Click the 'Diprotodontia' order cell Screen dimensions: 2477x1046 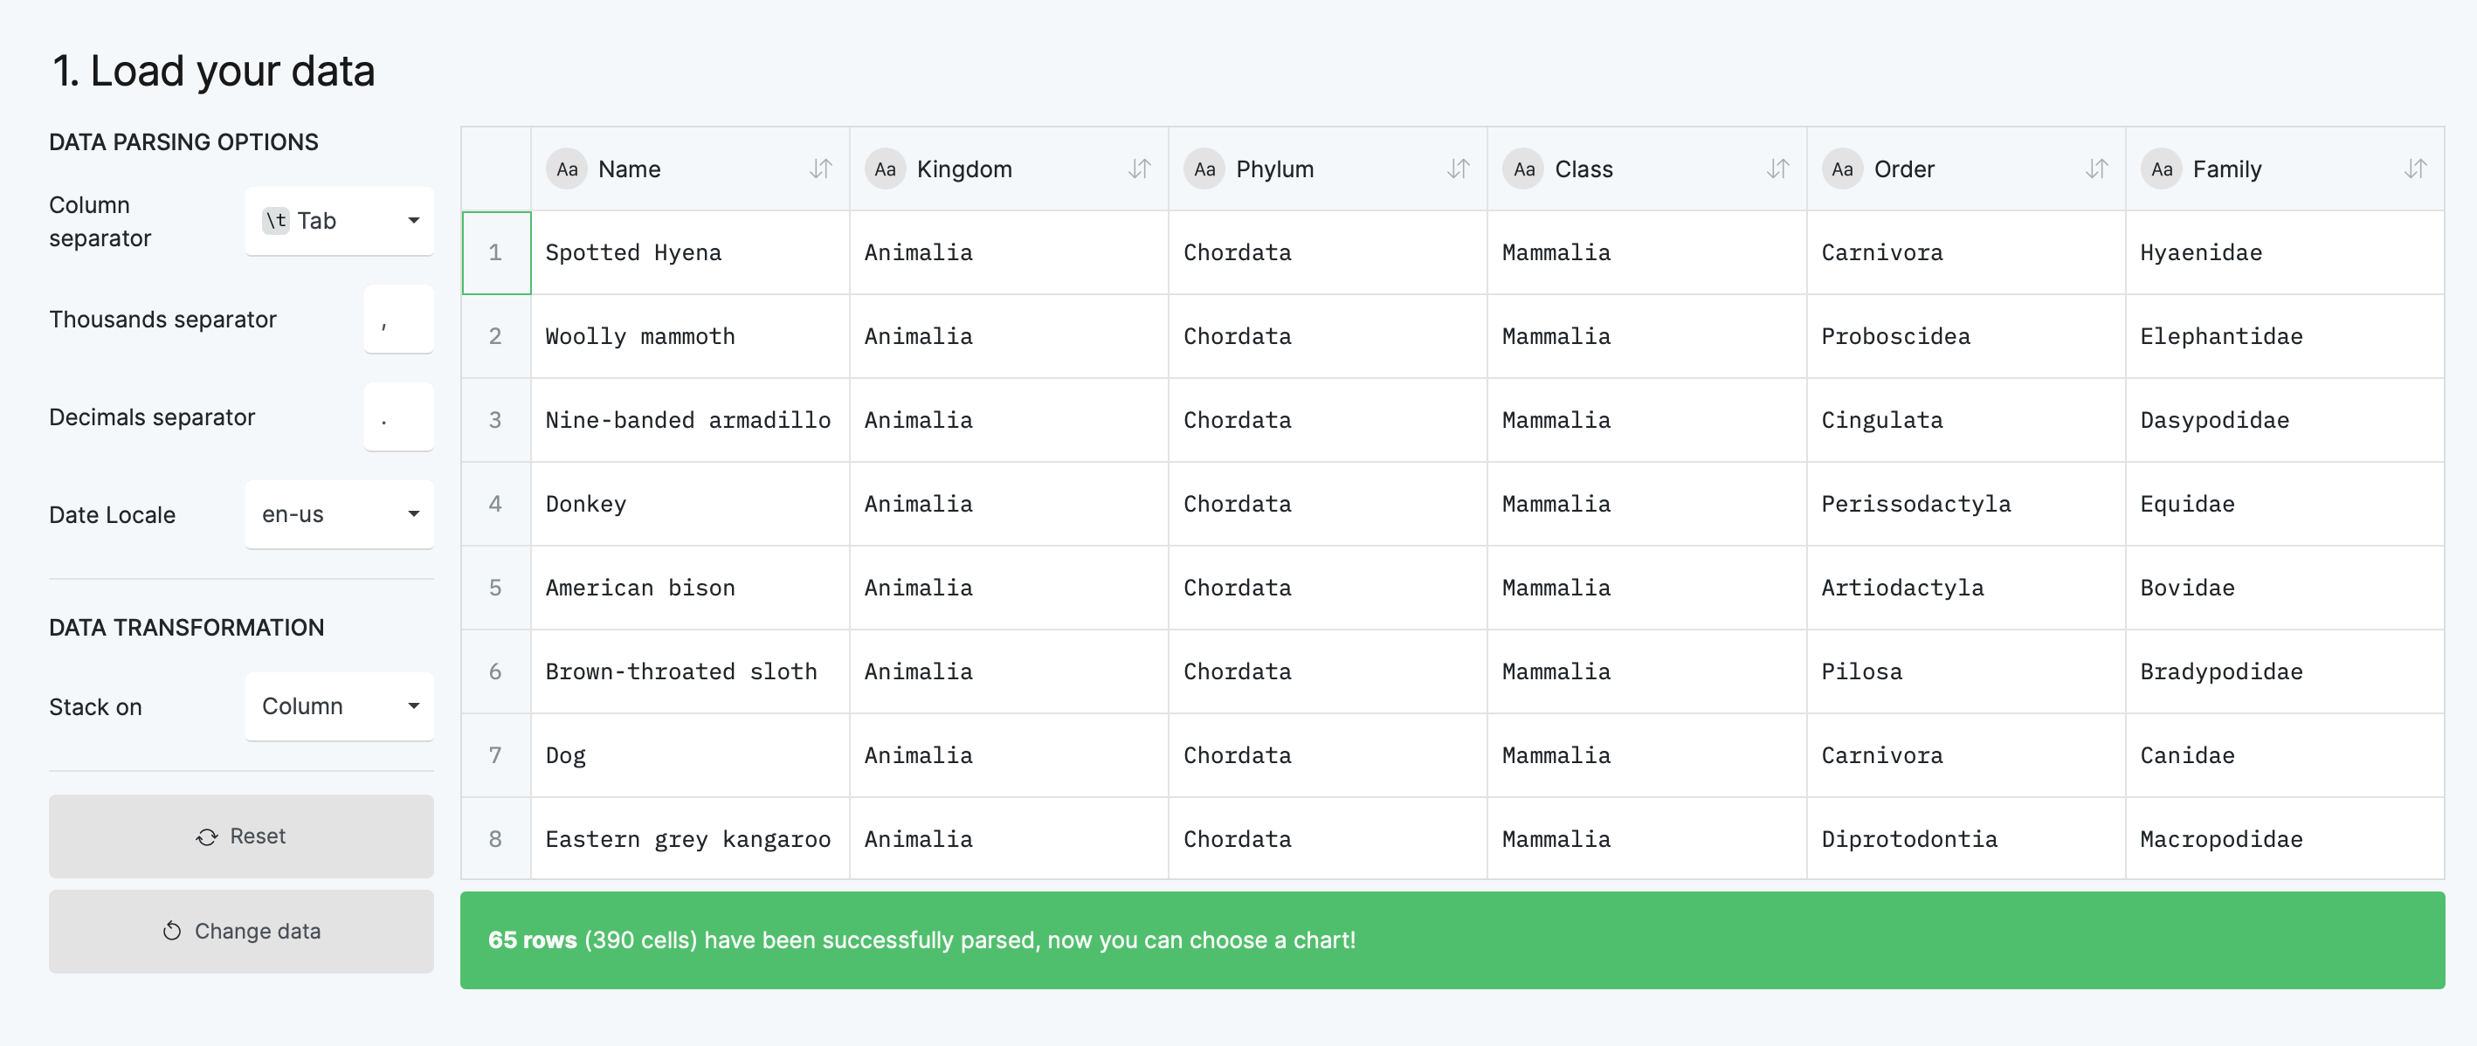pyautogui.click(x=1966, y=838)
